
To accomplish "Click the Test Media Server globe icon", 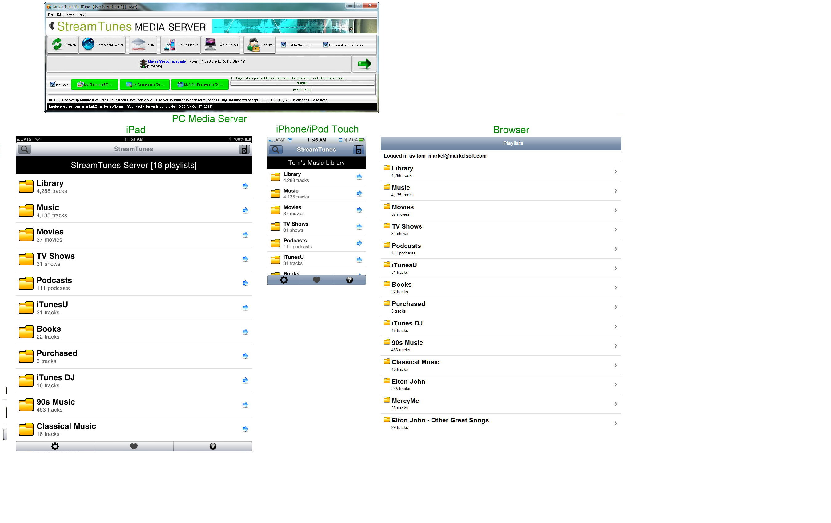I will [88, 45].
